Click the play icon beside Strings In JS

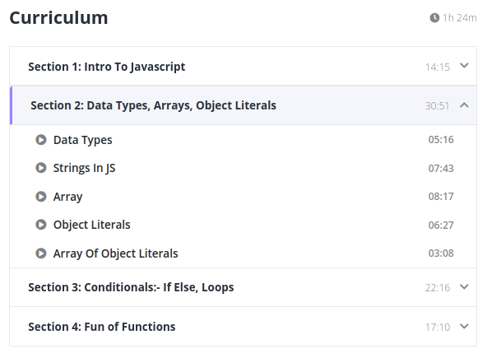pyautogui.click(x=40, y=168)
